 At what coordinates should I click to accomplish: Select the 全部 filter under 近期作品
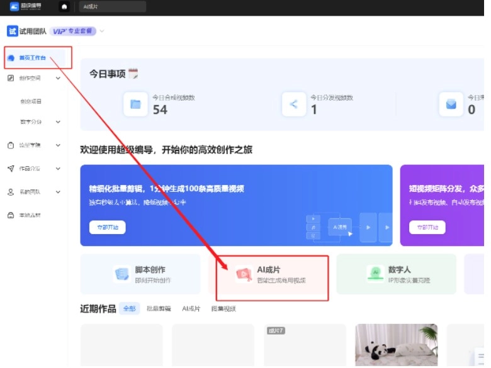pyautogui.click(x=129, y=309)
